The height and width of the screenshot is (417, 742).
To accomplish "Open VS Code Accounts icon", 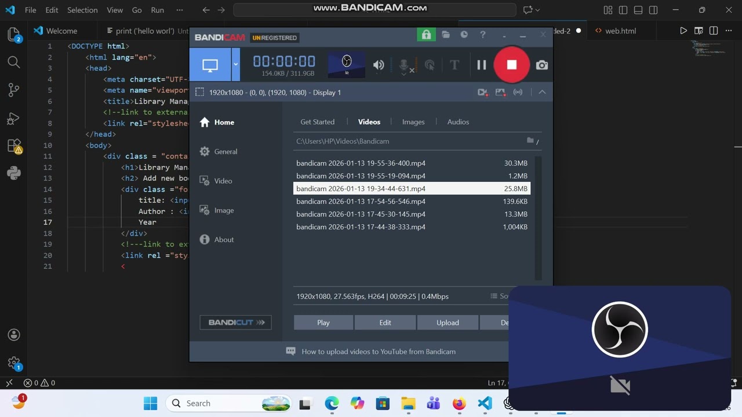I will tap(14, 335).
